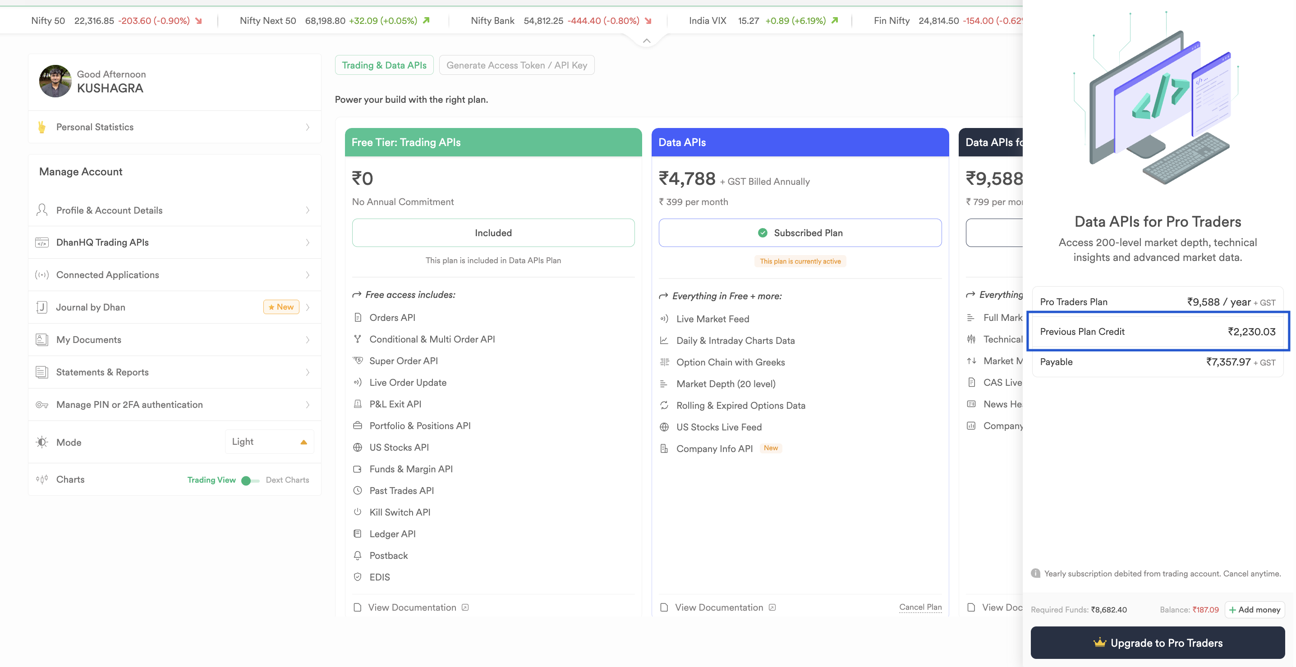Click the KUSHAGRA profile photo

tap(55, 81)
